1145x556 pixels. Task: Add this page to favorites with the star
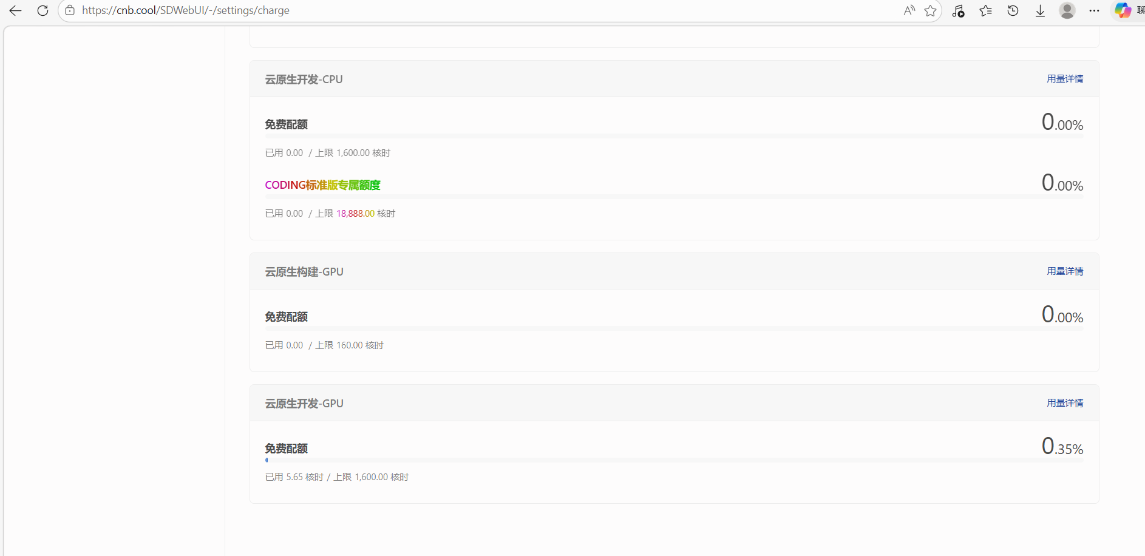point(930,10)
